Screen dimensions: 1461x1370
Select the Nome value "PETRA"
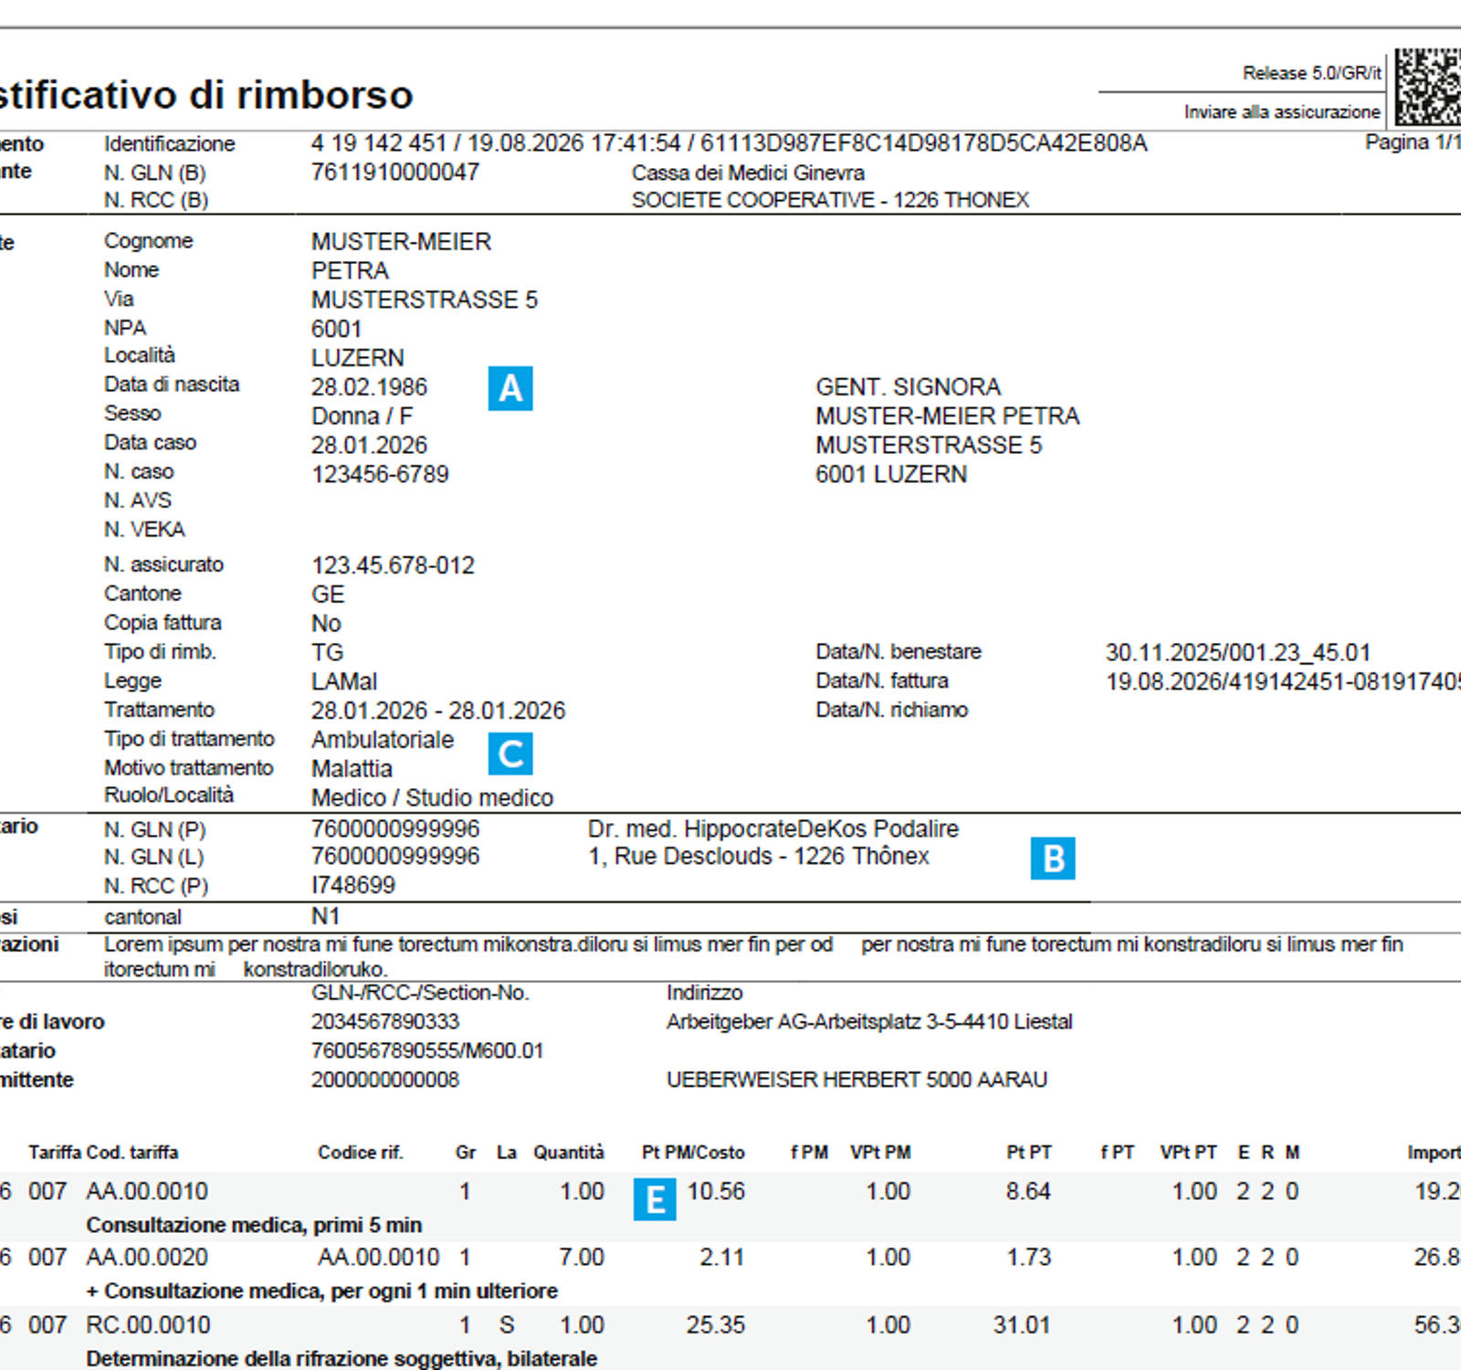pyautogui.click(x=350, y=270)
